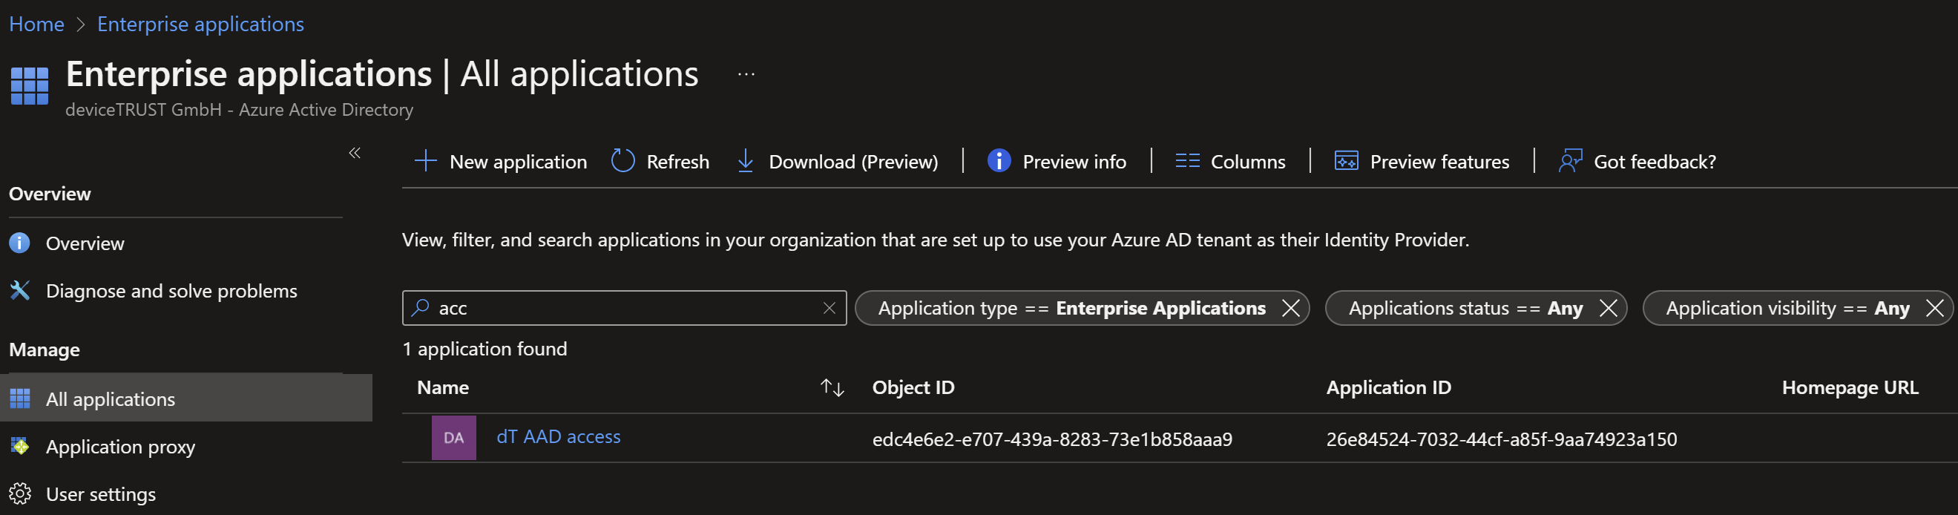Click the New application plus icon
Image resolution: width=1958 pixels, height=515 pixels.
[426, 161]
